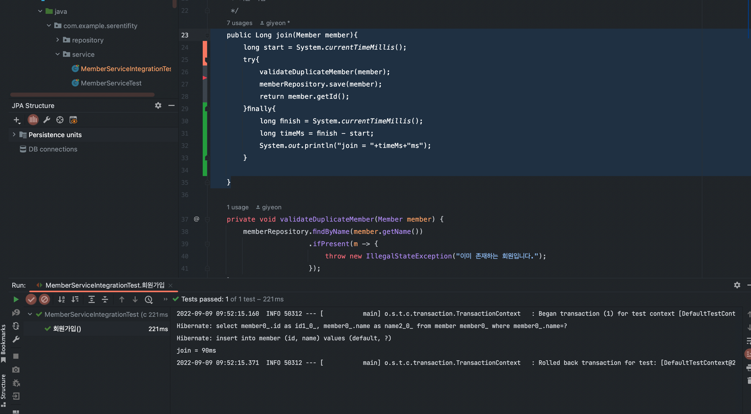Rerun the test with green play icon

[x=16, y=299]
